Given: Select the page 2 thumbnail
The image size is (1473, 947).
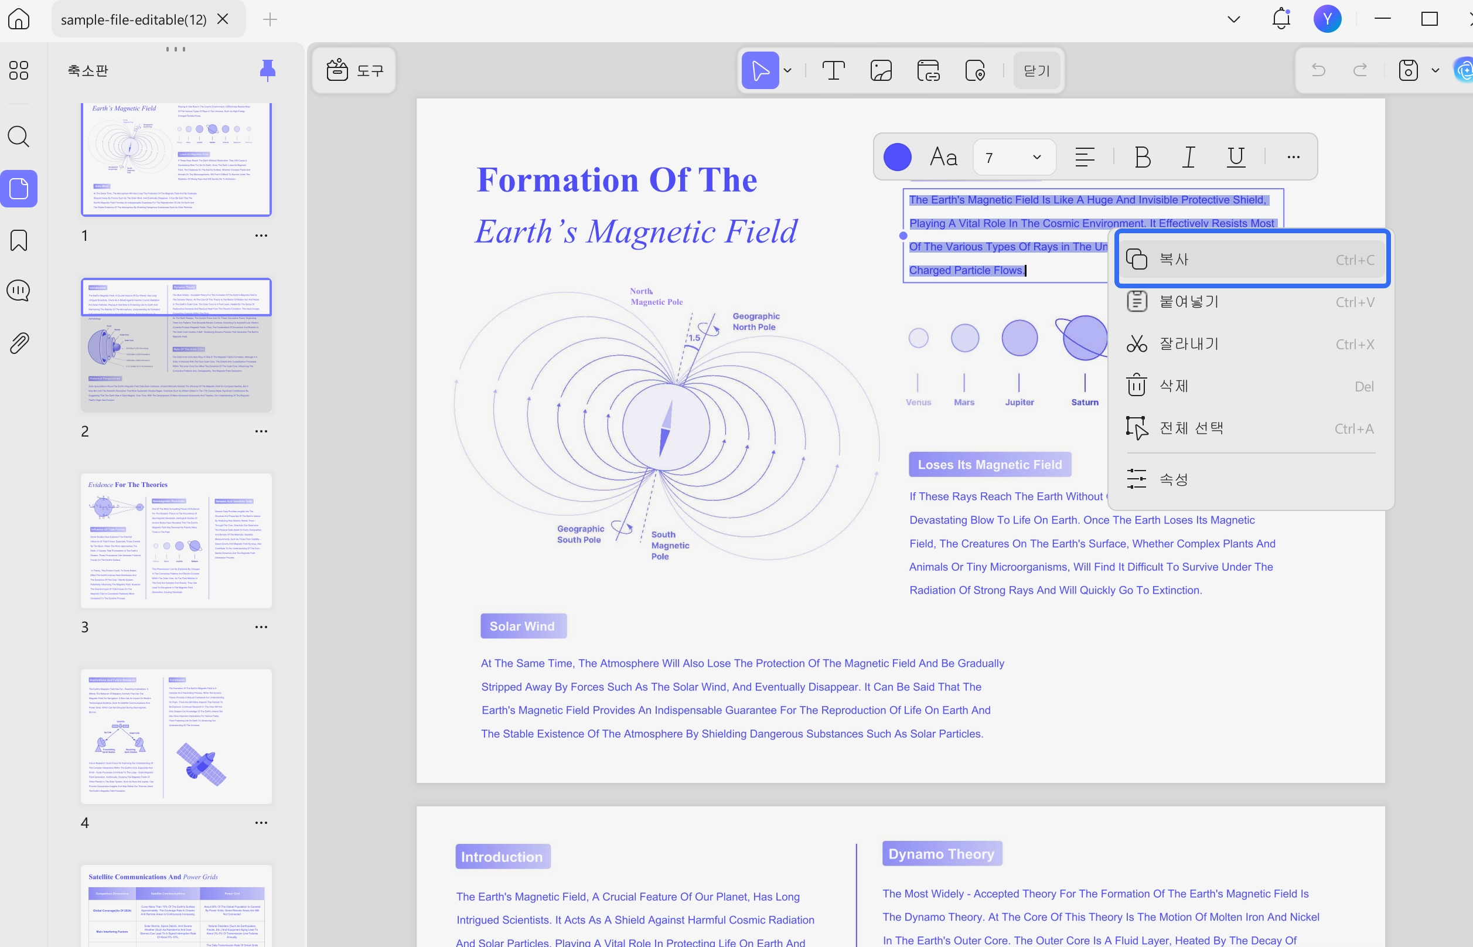Looking at the screenshot, I should tap(176, 345).
